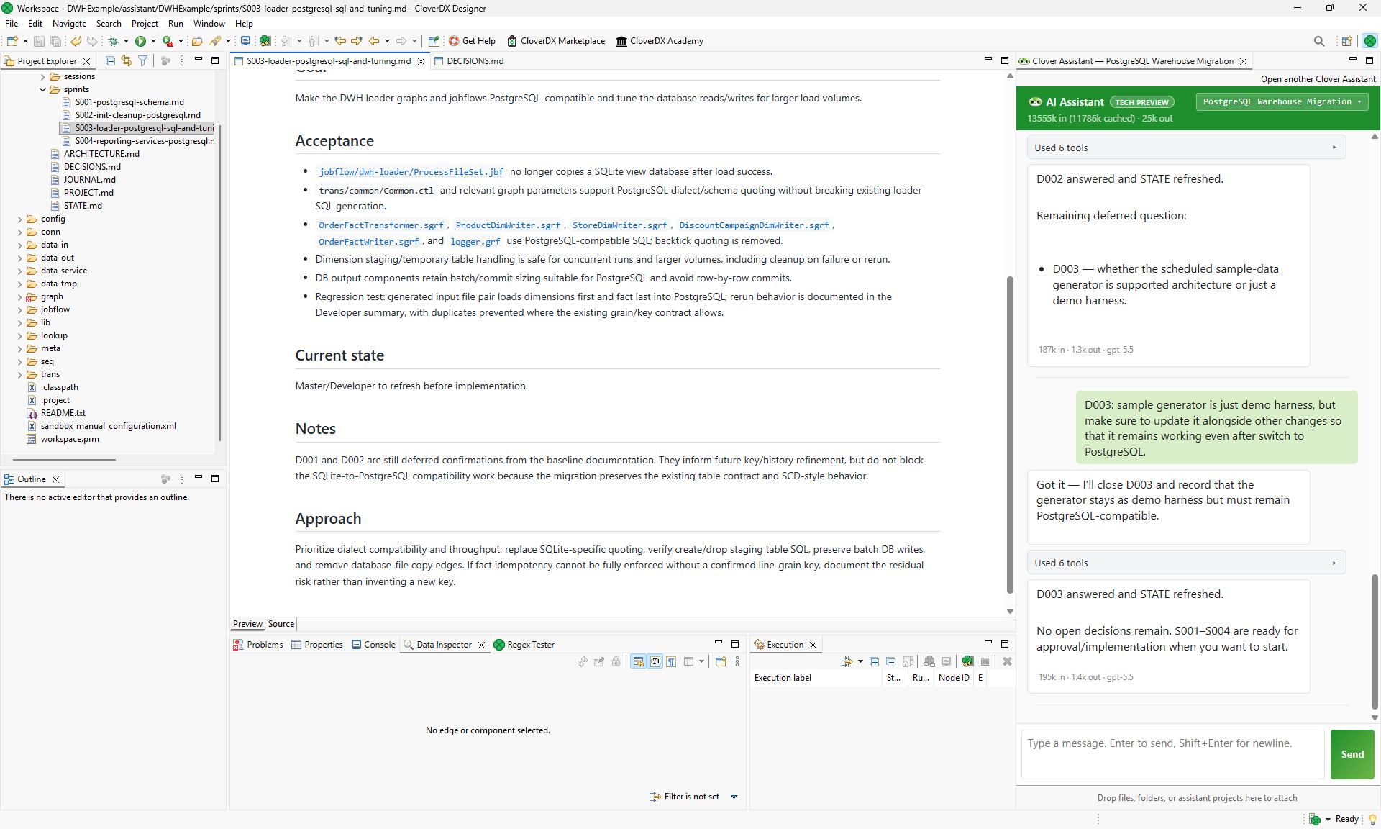Open the Navigate menu
1381x829 pixels.
[69, 24]
